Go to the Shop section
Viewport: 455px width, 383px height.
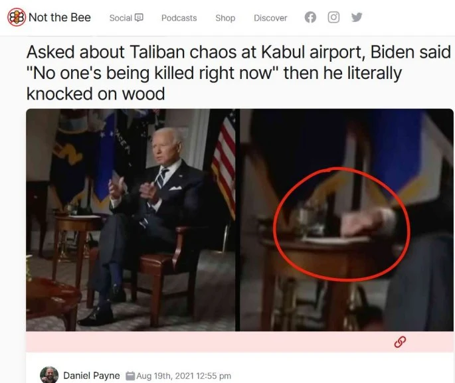[x=225, y=18]
